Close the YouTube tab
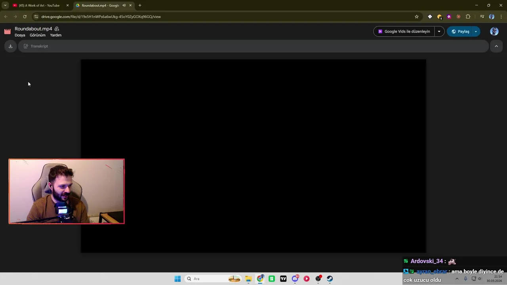This screenshot has width=507, height=285. point(67,6)
